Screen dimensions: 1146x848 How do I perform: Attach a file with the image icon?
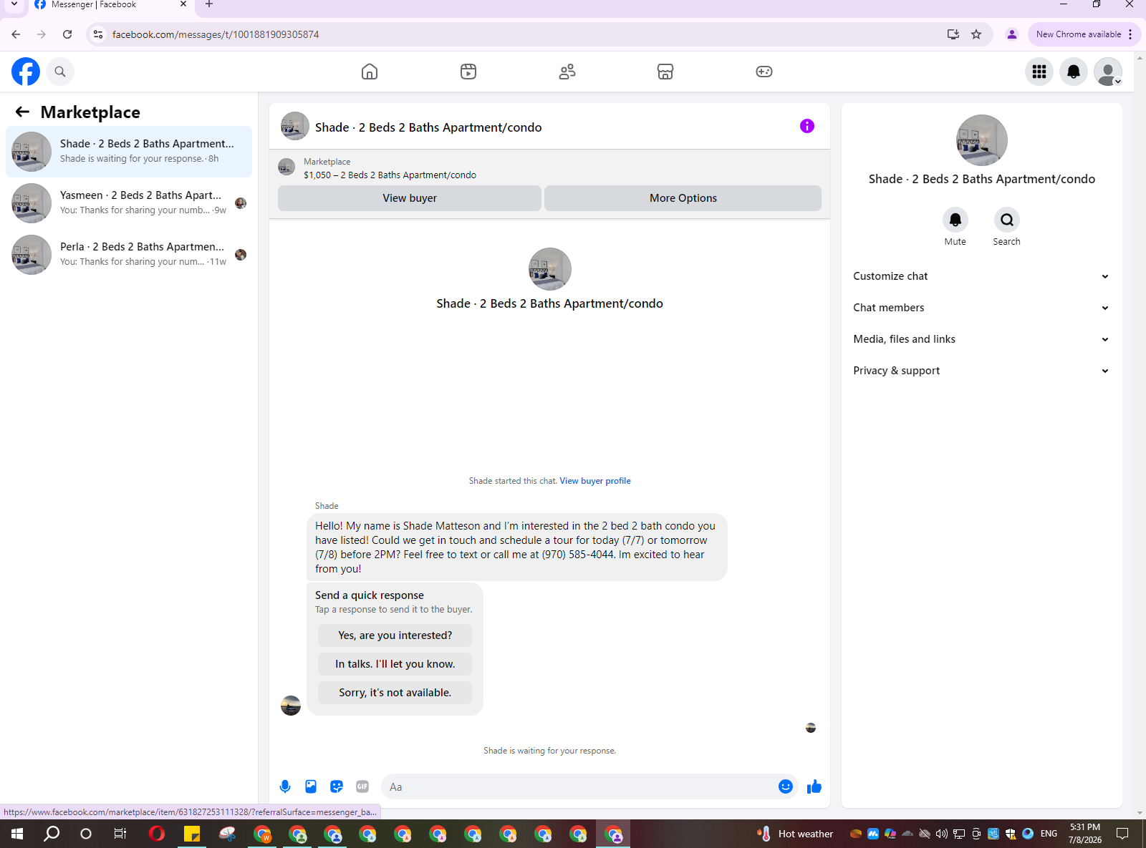(x=311, y=786)
